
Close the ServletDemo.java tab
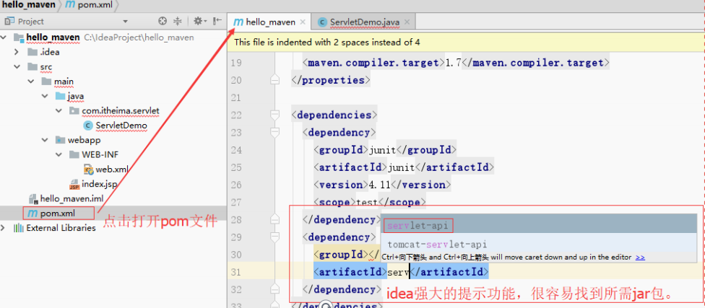point(407,22)
